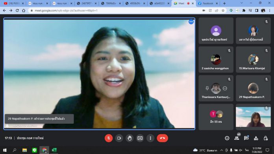The height and width of the screenshot is (154, 274).
Task: Go to Chrome home page
Action: (24, 11)
